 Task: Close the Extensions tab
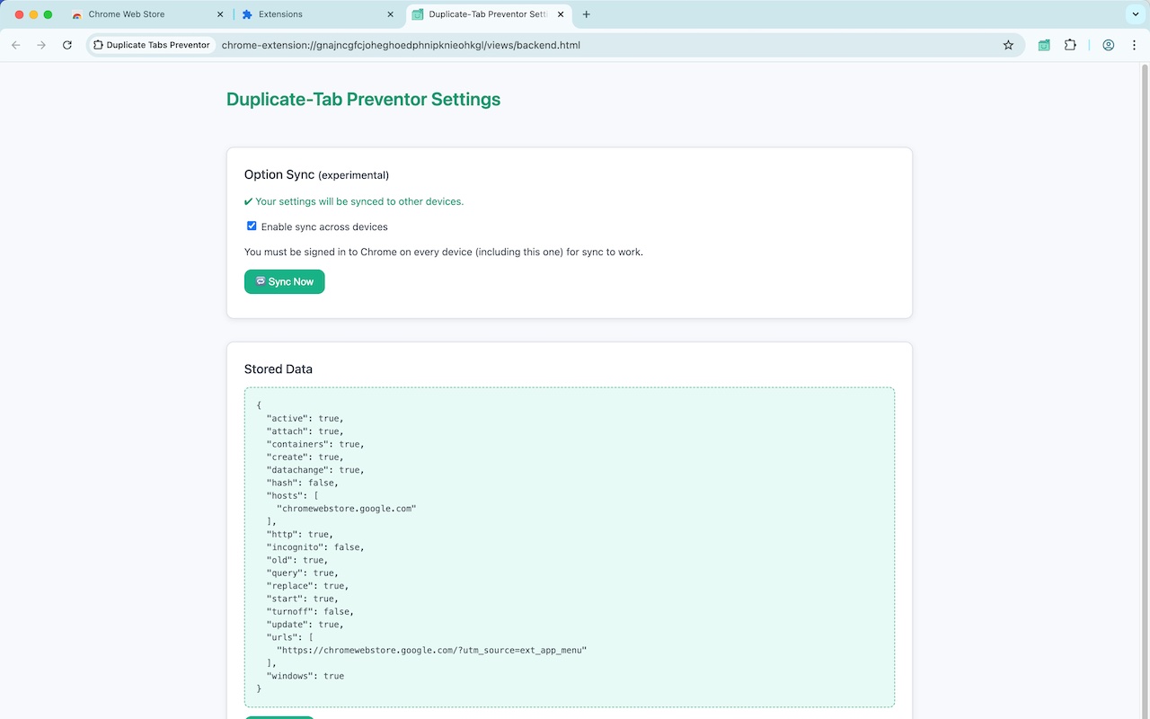click(x=390, y=14)
